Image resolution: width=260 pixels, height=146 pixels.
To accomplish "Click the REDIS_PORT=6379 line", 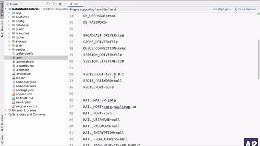I will (98, 87).
